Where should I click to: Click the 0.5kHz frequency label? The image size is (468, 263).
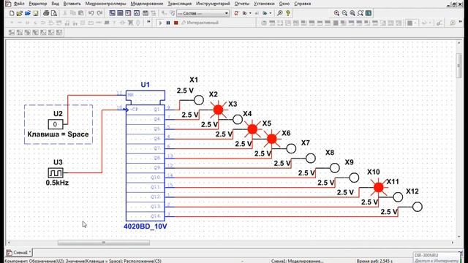point(57,183)
